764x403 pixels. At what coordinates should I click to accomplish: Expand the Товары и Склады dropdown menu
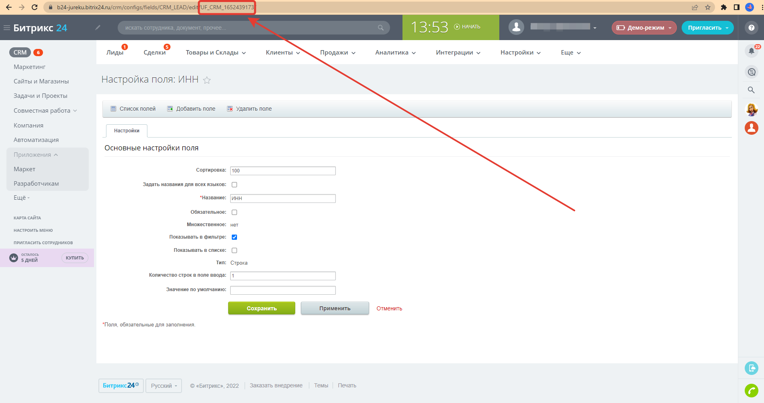pos(216,53)
